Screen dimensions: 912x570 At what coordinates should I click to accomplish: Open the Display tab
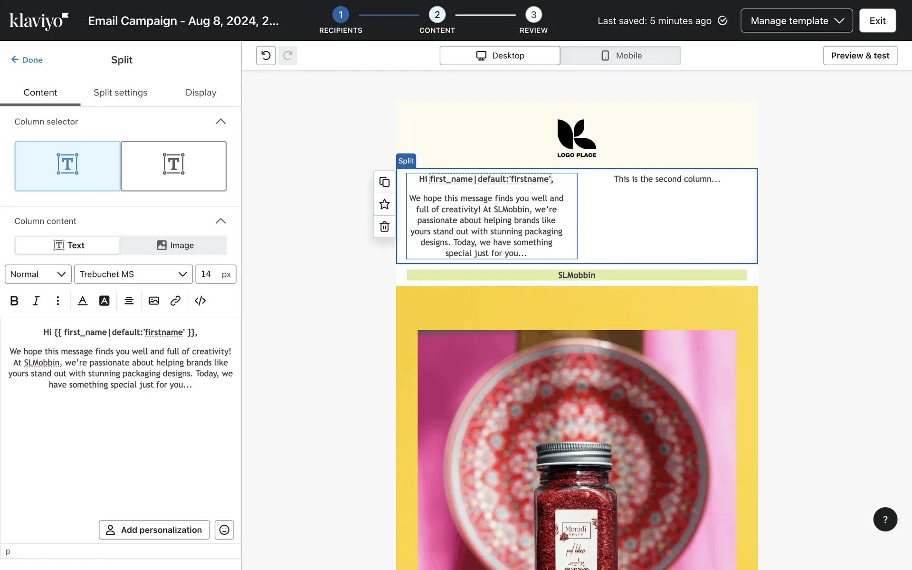(200, 93)
